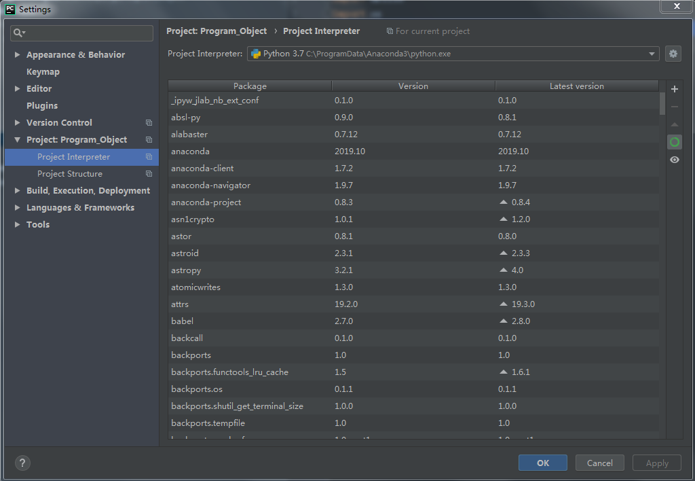Click the help question mark icon
Screen dimensions: 695x481
pyautogui.click(x=22, y=463)
